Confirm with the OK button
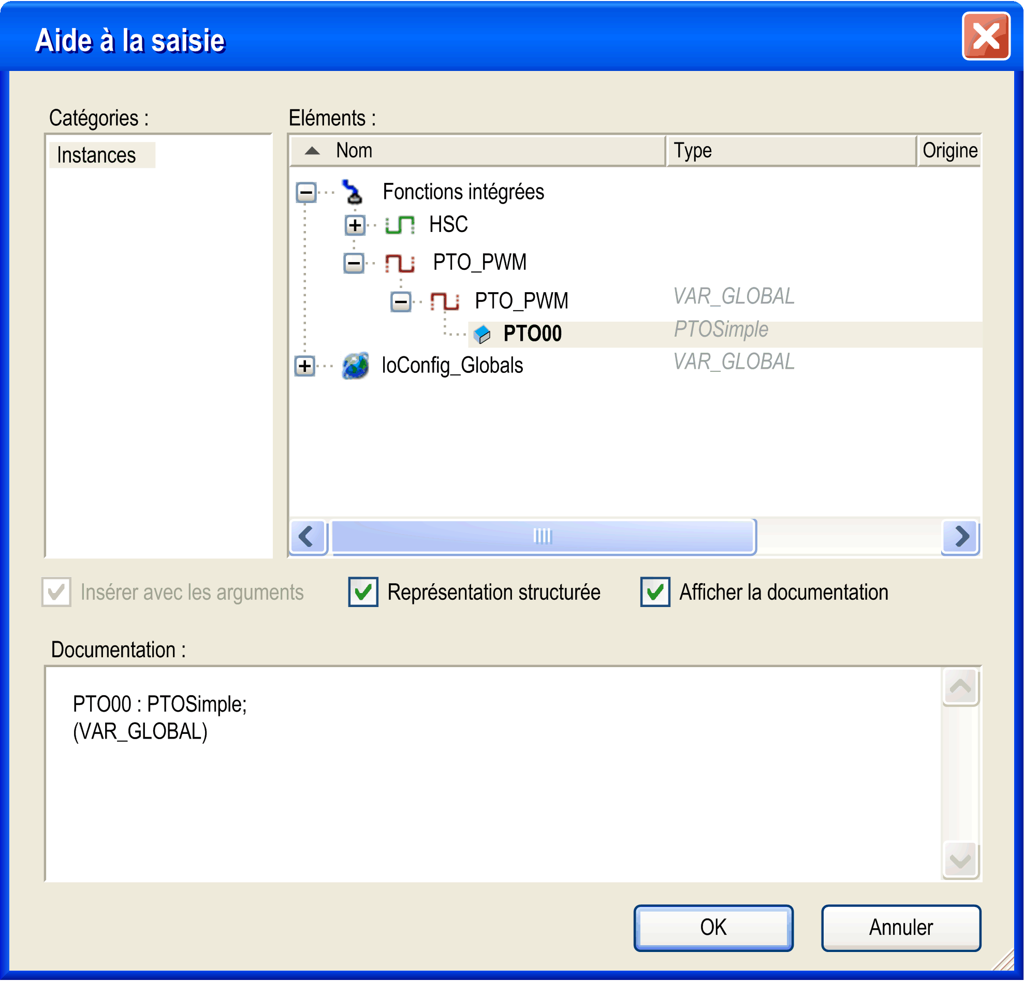Image resolution: width=1024 pixels, height=981 pixels. [x=713, y=928]
